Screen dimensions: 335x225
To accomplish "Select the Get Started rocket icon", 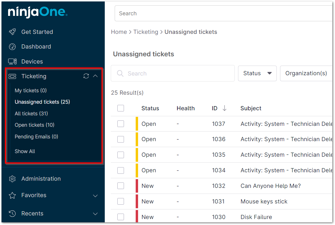I will (12, 32).
